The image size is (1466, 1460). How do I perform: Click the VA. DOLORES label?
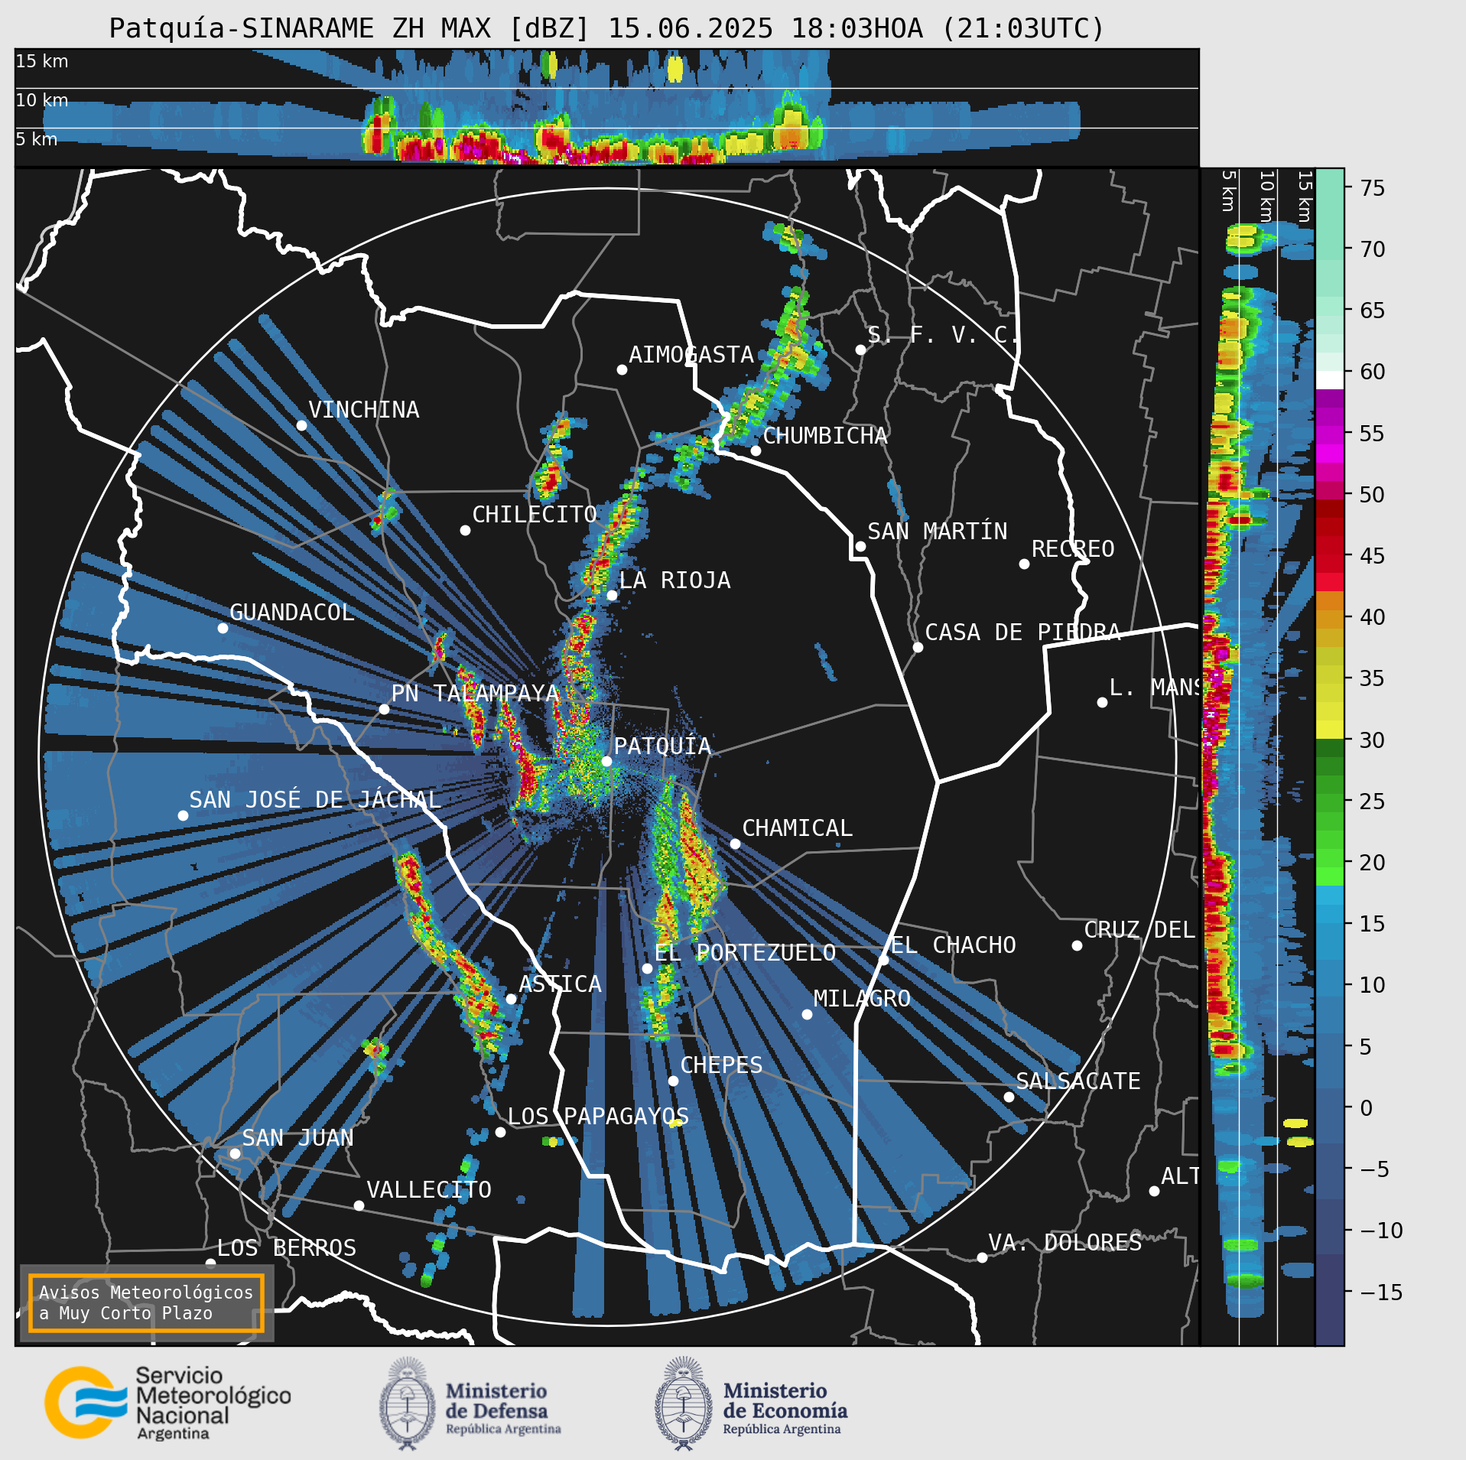point(1065,1243)
